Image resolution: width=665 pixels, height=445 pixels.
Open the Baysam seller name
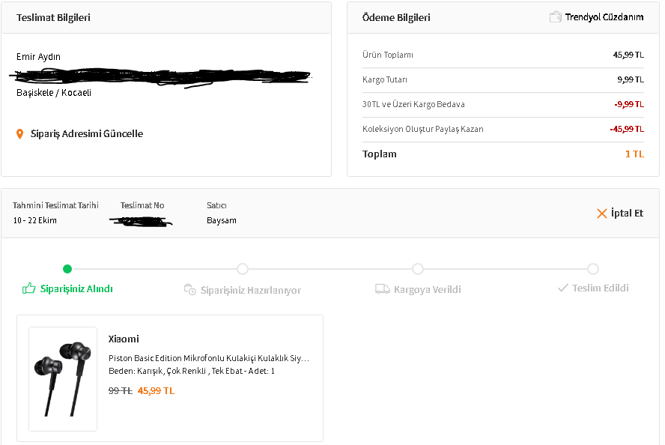[x=222, y=221]
